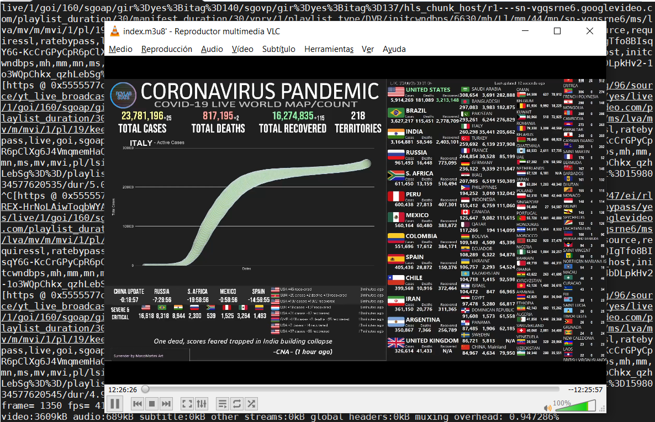Toggle random shuffle playback
This screenshot has height=422, width=655.
251,404
